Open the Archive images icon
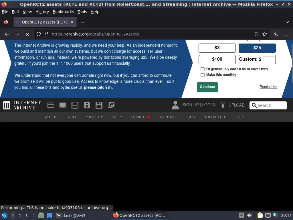 (x=111, y=105)
